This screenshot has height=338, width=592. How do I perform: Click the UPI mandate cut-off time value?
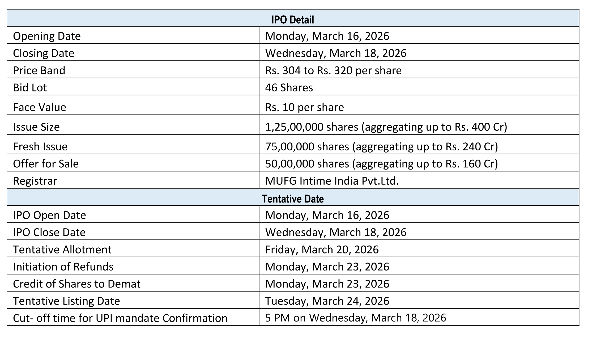[x=356, y=318]
